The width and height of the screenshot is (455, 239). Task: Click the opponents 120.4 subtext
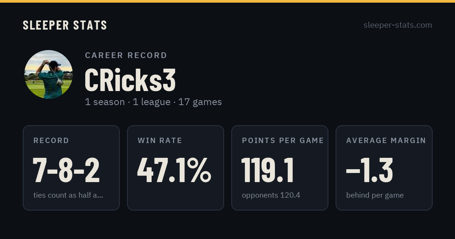(x=271, y=195)
